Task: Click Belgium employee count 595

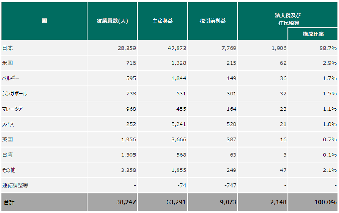Action: (x=131, y=78)
